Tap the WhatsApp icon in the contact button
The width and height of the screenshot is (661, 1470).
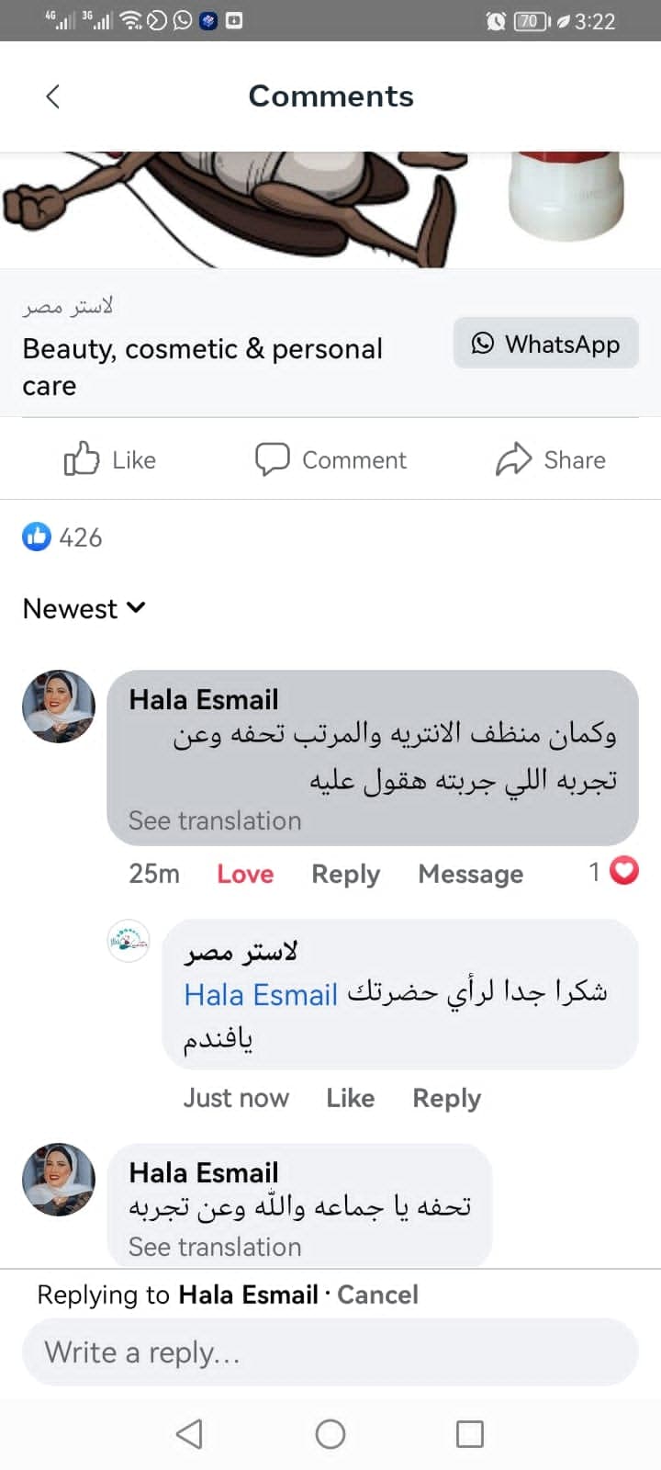tap(484, 343)
